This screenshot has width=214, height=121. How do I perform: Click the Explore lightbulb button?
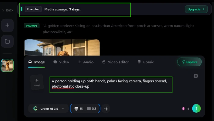click(190, 62)
